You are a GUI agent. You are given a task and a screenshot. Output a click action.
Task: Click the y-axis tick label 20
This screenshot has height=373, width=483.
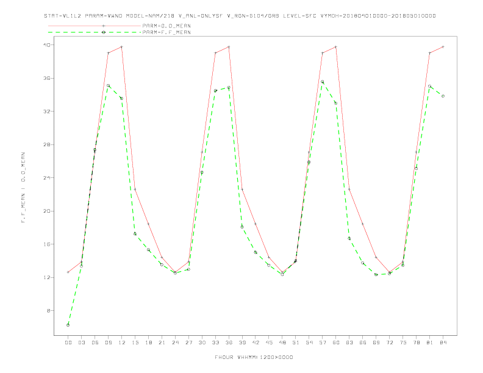[46, 211]
